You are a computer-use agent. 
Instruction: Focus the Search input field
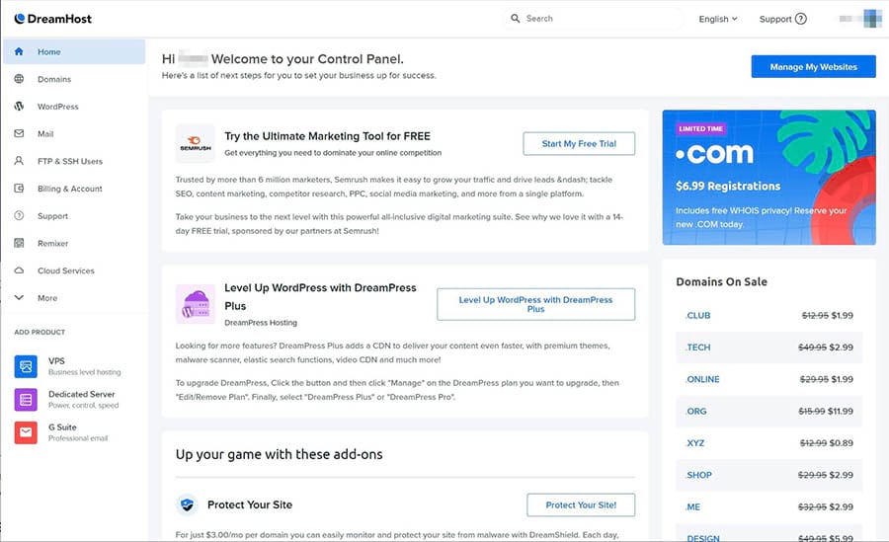[x=593, y=19]
